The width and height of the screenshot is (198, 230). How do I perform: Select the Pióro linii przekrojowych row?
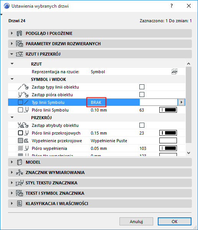(97, 133)
